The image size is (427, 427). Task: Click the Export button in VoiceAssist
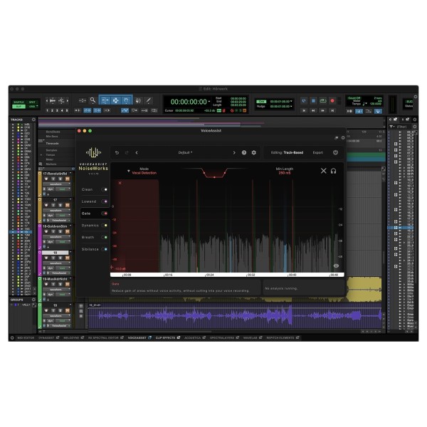(x=318, y=152)
